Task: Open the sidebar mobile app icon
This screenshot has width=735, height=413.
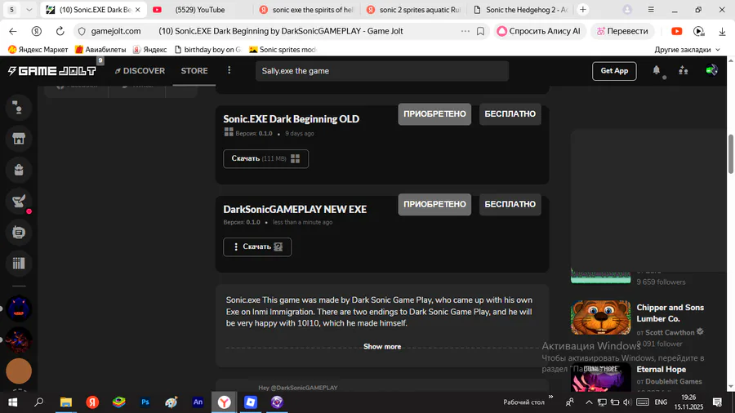Action: pos(19,233)
